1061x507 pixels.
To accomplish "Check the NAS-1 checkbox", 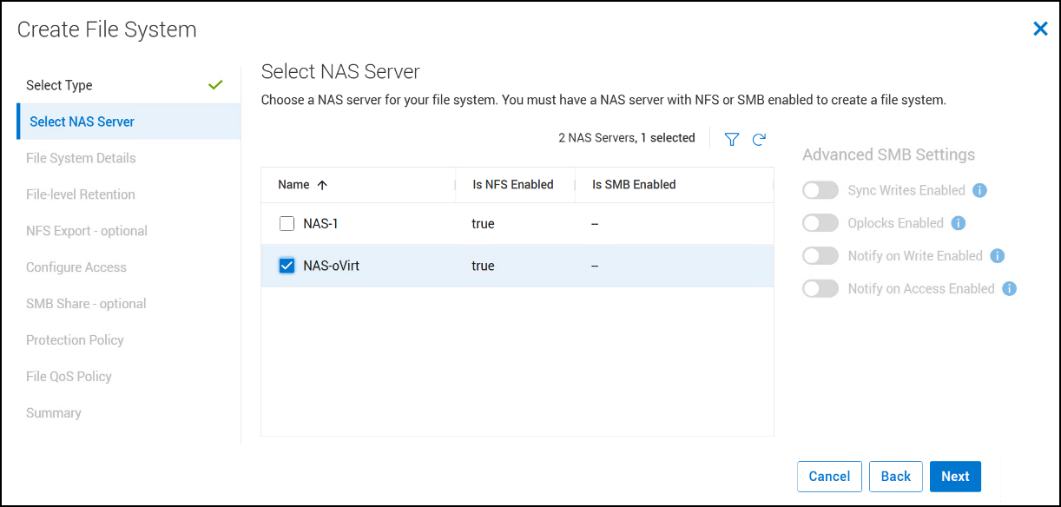I will click(287, 224).
